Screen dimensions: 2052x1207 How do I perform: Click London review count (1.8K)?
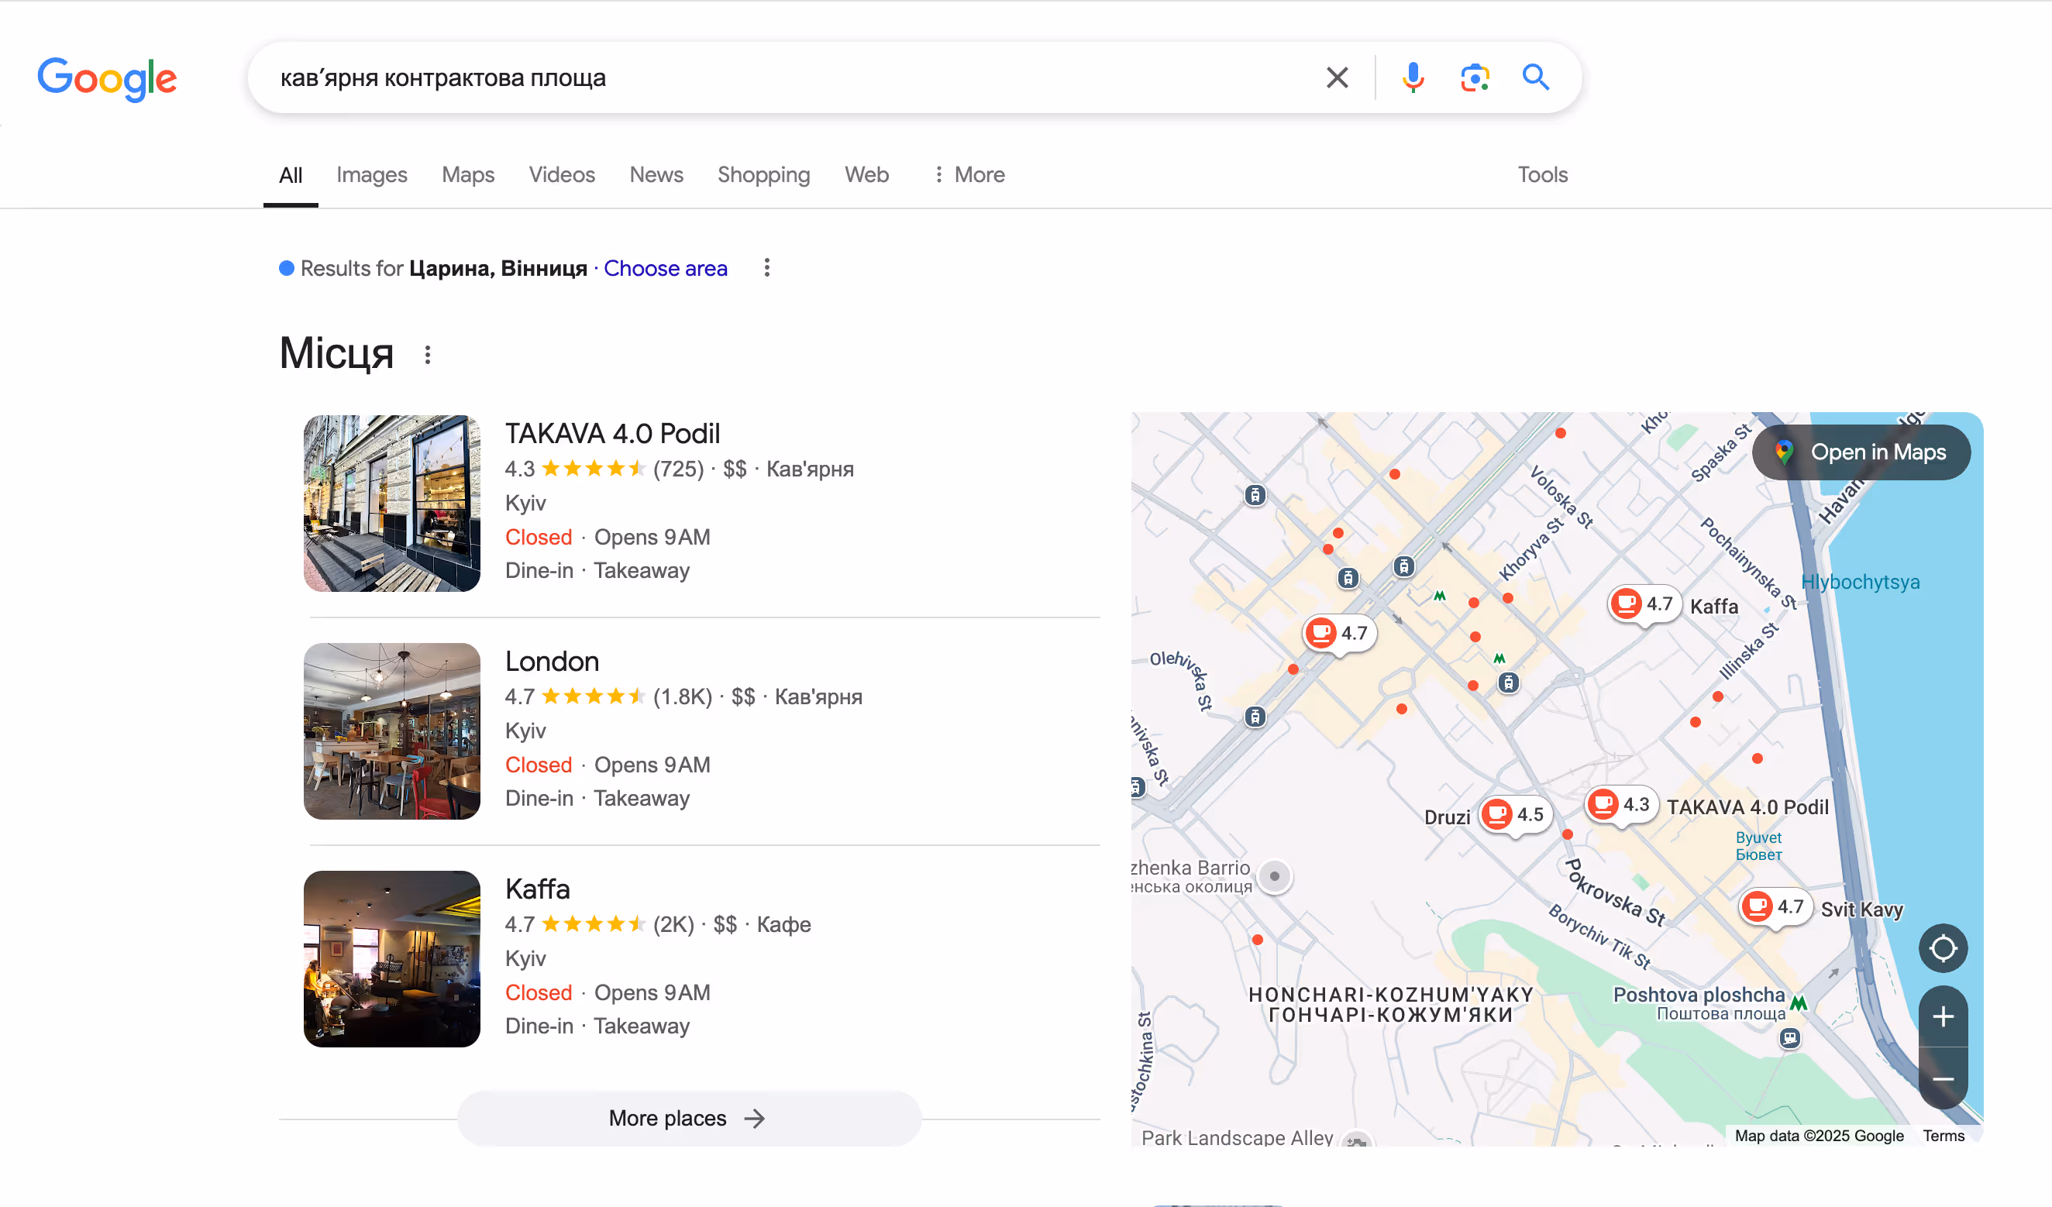coord(683,696)
